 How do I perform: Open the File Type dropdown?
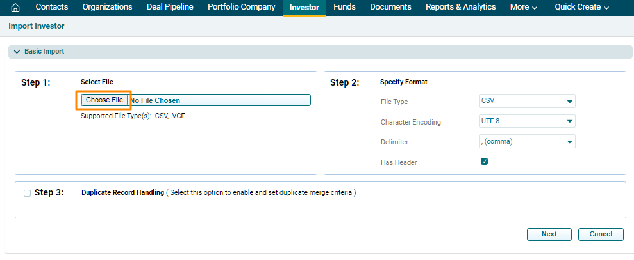pyautogui.click(x=526, y=101)
